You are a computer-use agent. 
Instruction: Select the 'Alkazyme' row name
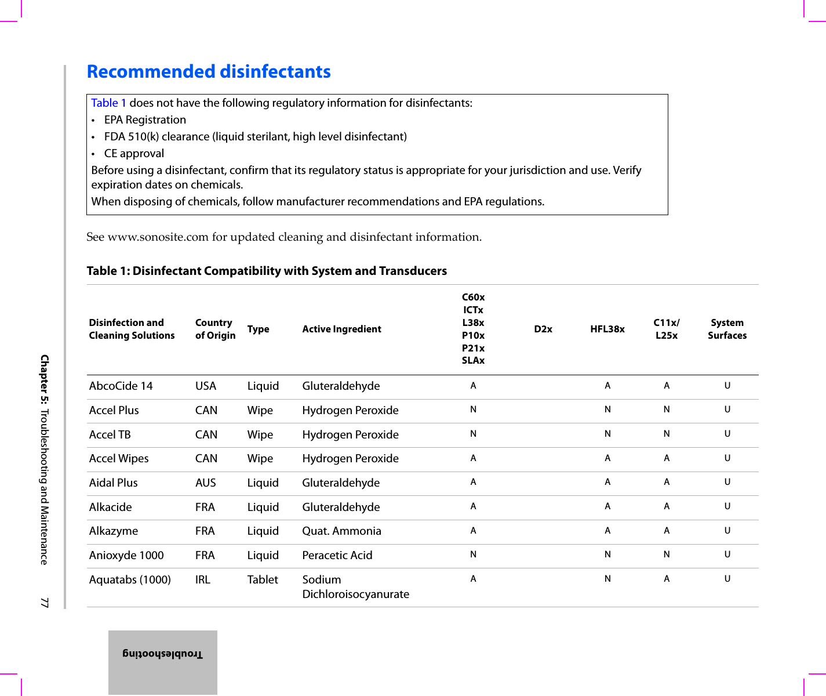click(x=114, y=531)
